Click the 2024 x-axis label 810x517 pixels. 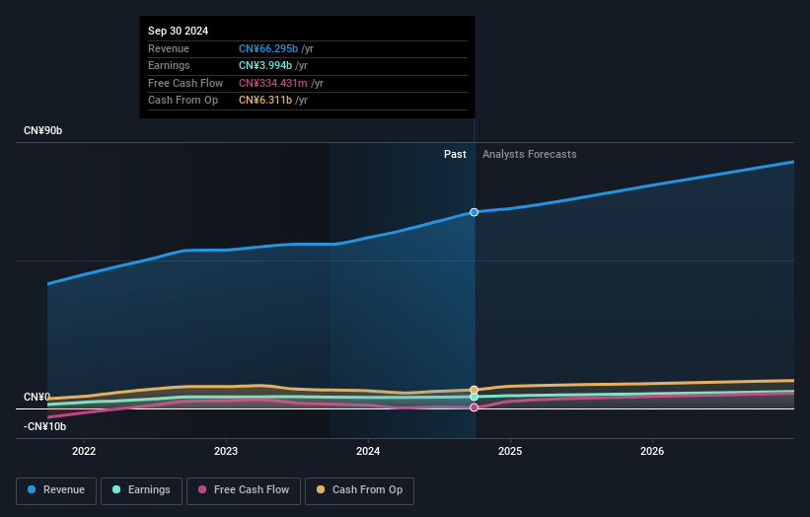coord(368,451)
